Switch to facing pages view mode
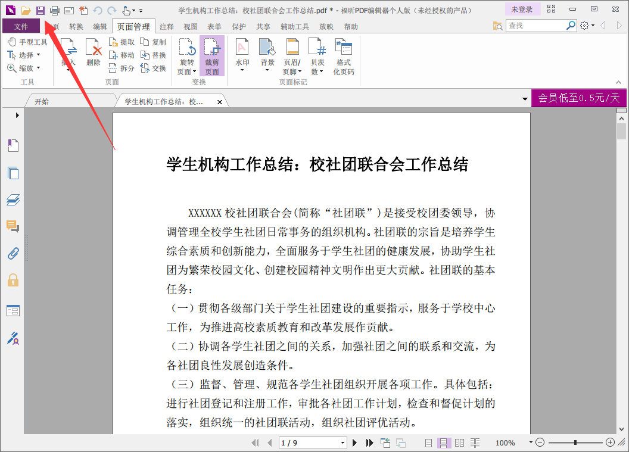The image size is (629, 452). (x=459, y=443)
